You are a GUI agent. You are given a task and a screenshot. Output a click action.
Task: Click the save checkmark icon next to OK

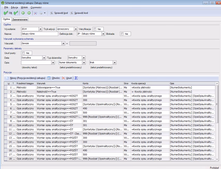(16, 13)
